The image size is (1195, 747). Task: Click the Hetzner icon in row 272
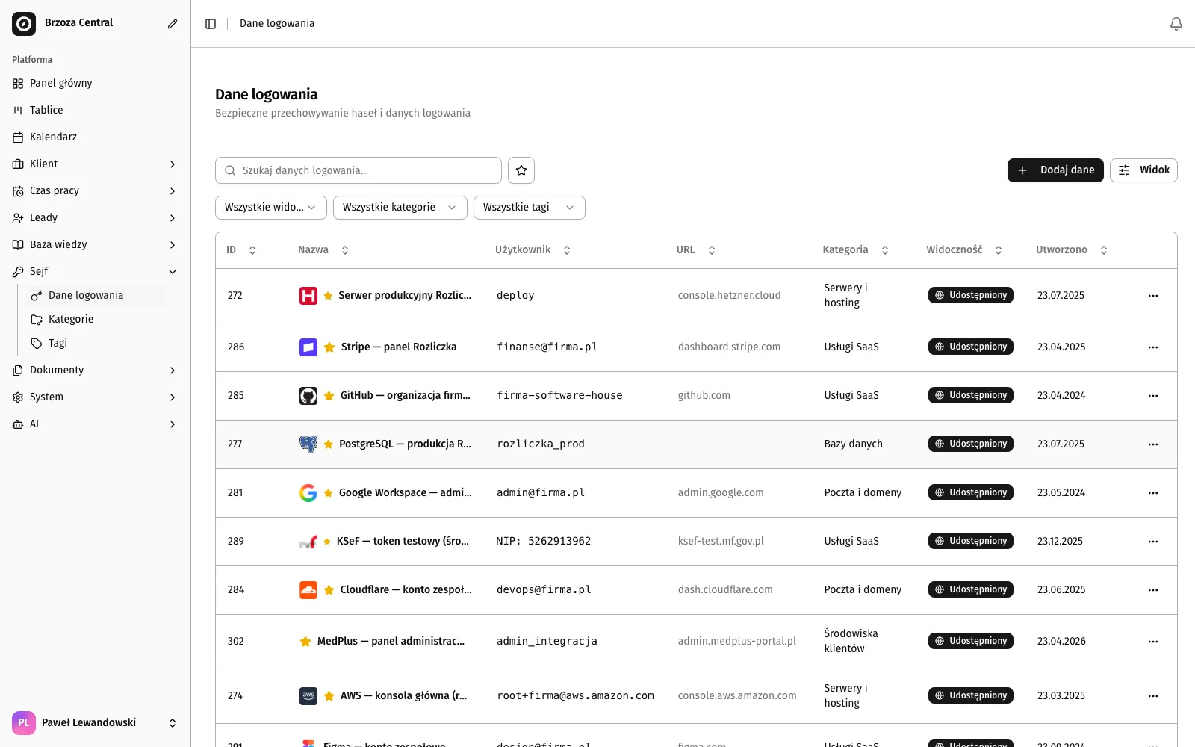[x=308, y=296]
